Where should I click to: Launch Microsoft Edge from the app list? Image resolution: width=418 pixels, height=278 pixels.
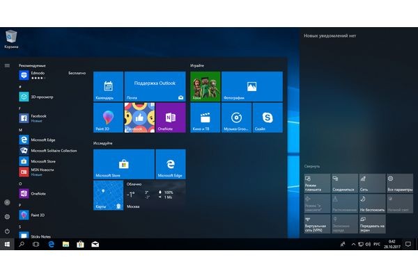coord(52,140)
